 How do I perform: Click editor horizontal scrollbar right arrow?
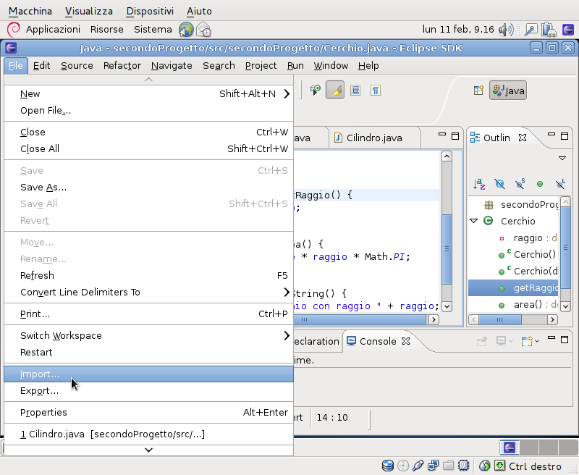click(434, 319)
